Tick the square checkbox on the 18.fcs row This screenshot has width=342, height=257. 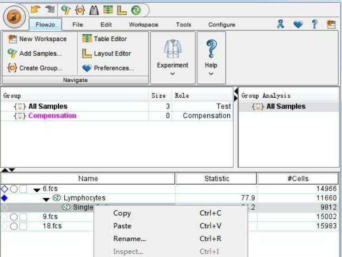[x=23, y=226]
